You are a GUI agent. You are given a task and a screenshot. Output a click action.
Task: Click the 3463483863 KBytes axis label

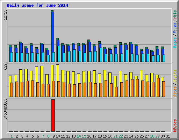coord(5,109)
